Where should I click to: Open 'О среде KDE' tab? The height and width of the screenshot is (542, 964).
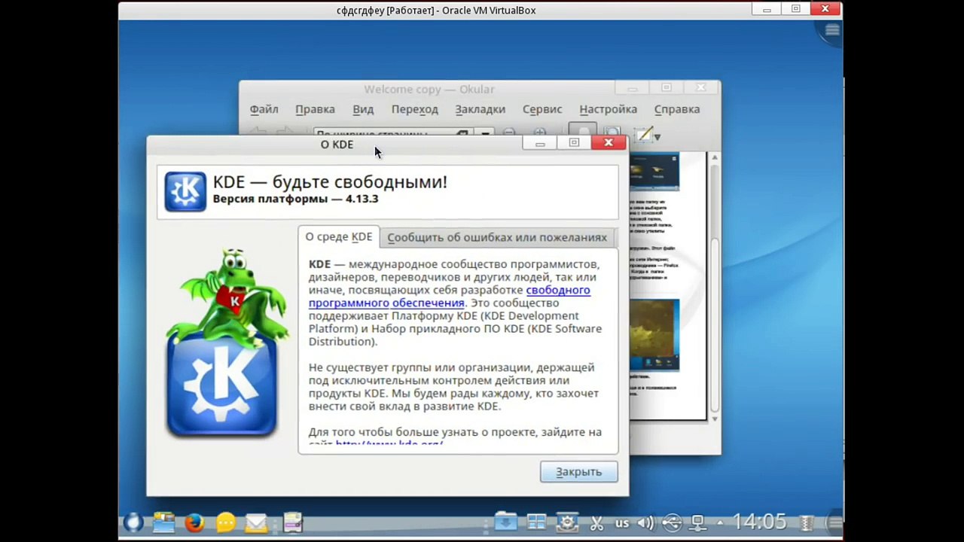(x=339, y=236)
